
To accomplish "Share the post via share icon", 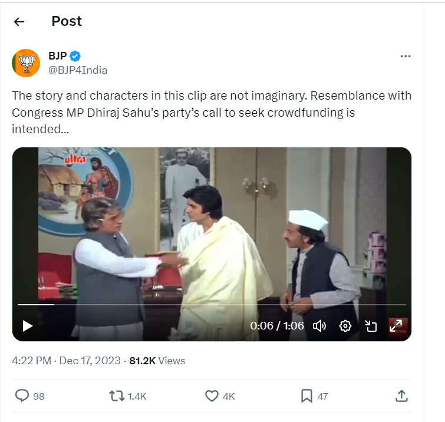I will (401, 396).
